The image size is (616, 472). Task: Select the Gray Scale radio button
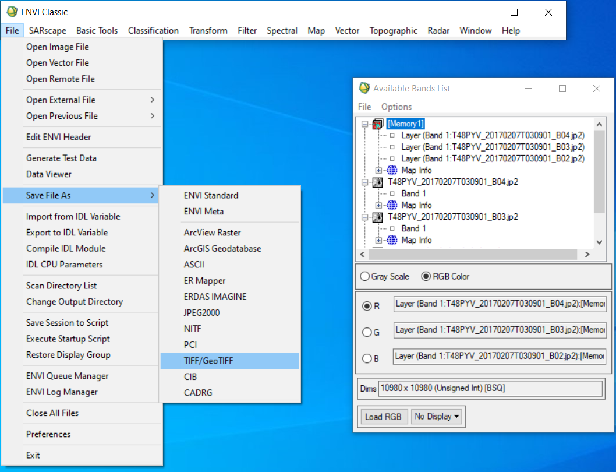(365, 277)
